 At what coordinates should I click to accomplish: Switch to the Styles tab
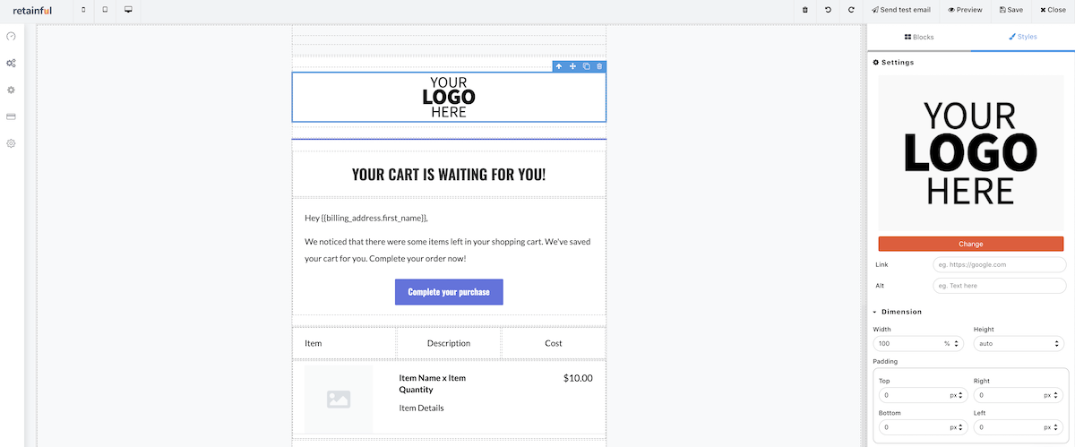click(1023, 37)
